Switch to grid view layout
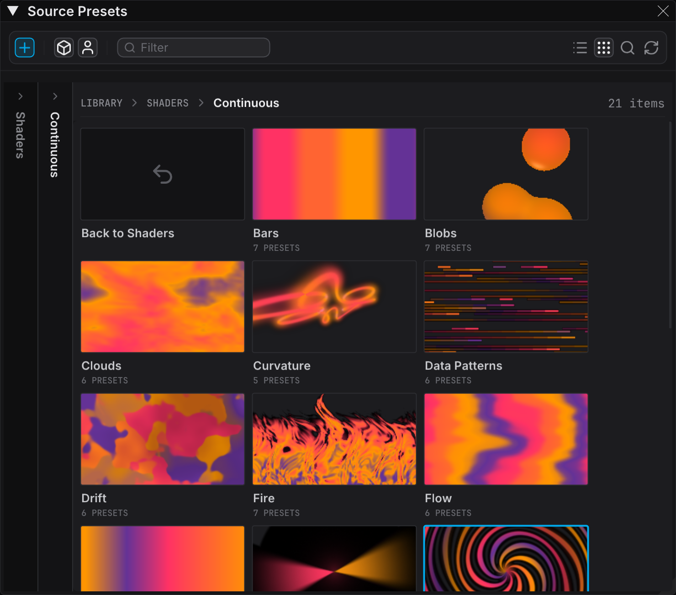The image size is (676, 595). click(x=604, y=48)
